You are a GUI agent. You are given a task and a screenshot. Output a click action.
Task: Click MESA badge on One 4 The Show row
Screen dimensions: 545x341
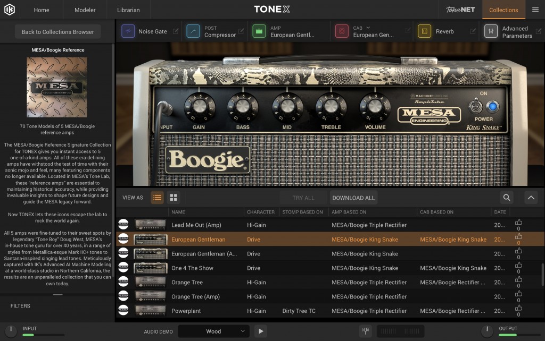click(x=123, y=268)
